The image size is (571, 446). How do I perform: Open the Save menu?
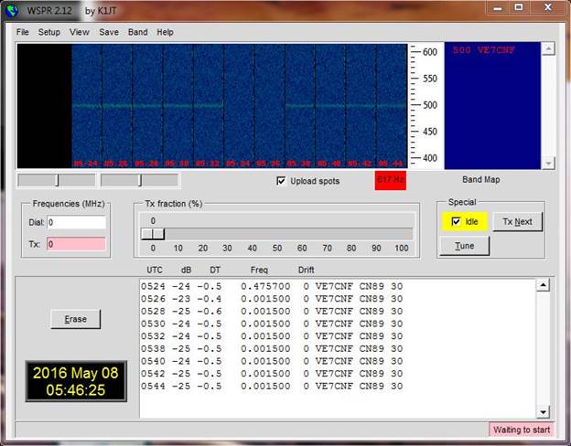pos(109,32)
